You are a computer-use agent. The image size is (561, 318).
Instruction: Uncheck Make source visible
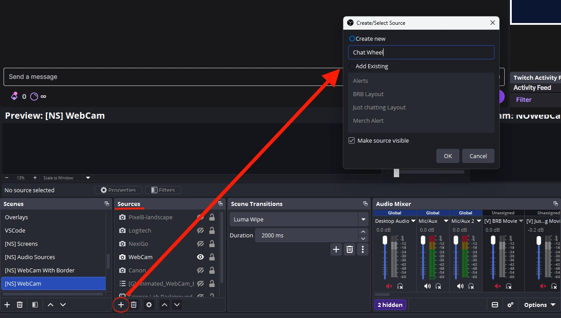[x=352, y=140]
